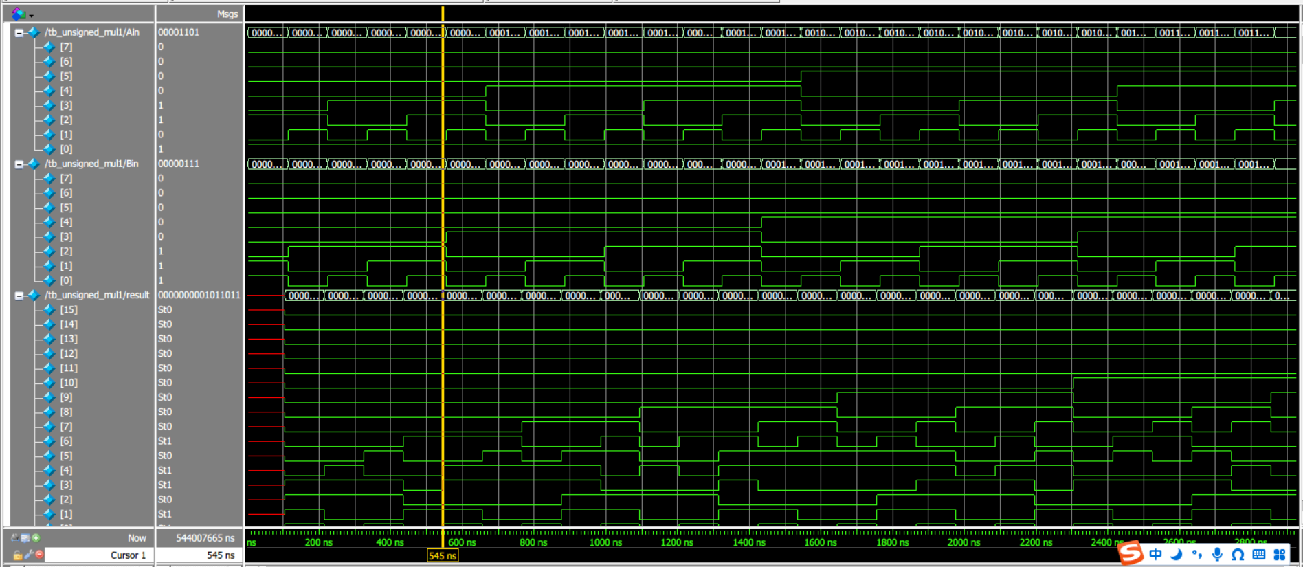Click the 2000 ns mark on the timeline
The width and height of the screenshot is (1303, 567).
click(964, 542)
